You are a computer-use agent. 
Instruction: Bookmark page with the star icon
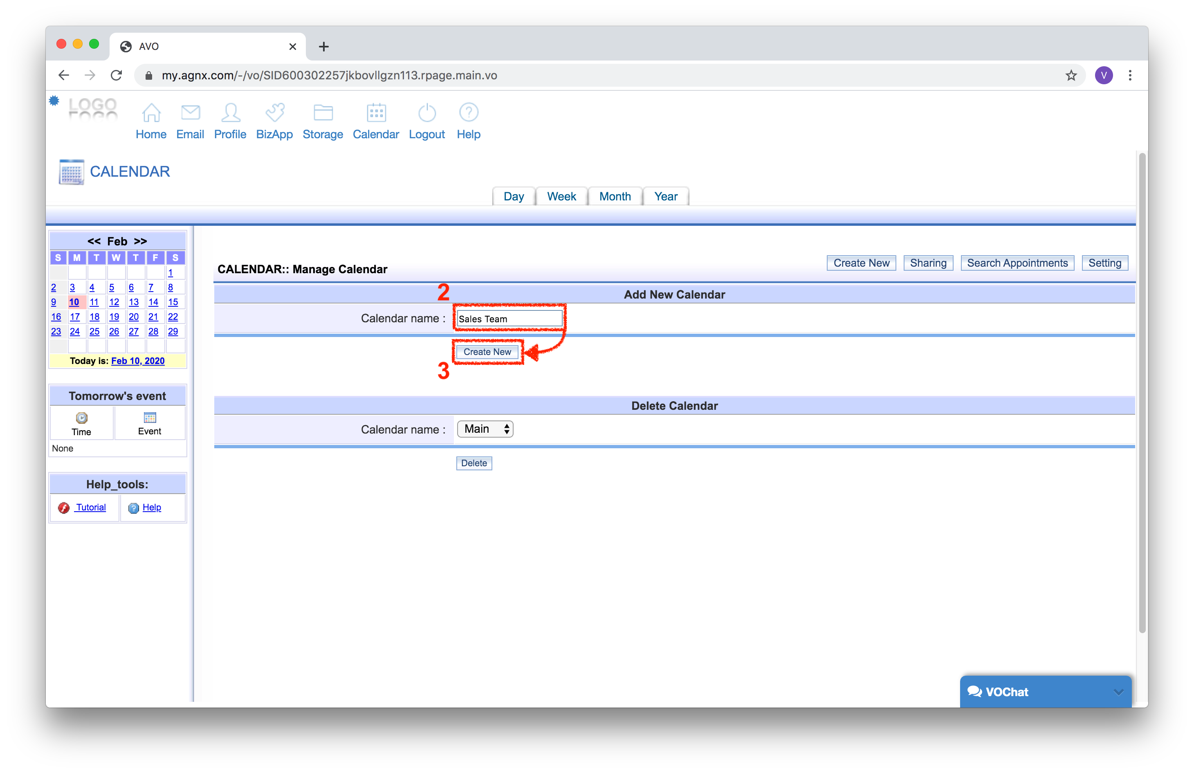pyautogui.click(x=1071, y=75)
